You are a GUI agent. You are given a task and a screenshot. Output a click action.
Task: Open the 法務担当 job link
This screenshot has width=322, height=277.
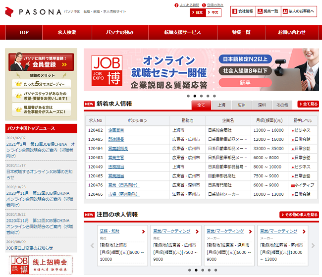click(116, 167)
